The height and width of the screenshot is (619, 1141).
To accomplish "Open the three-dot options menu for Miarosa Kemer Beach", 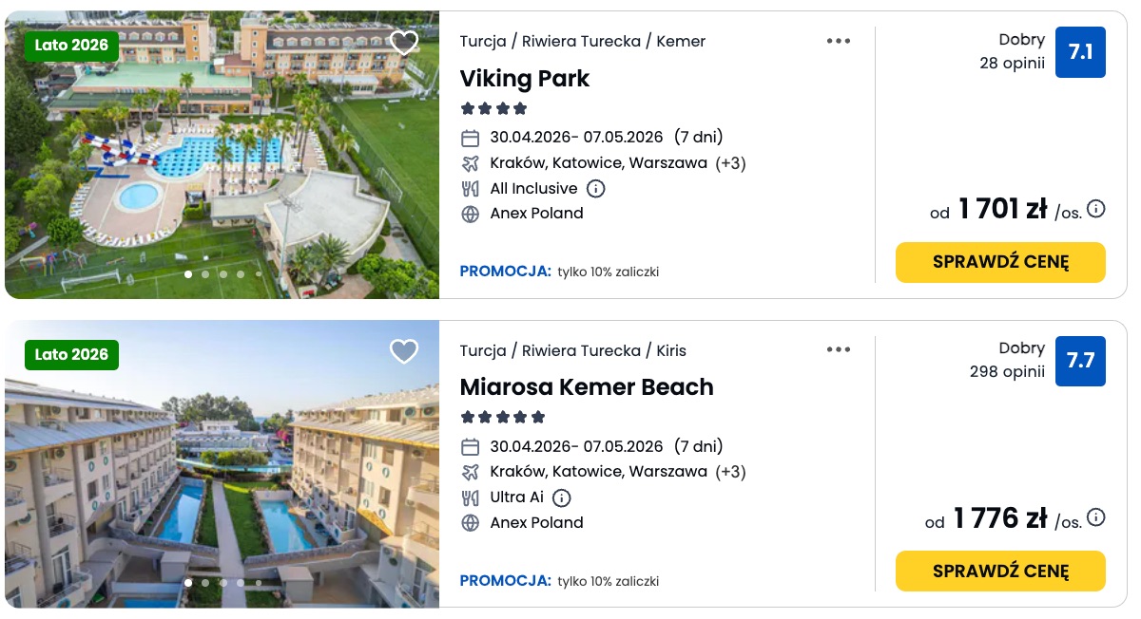I will [839, 349].
